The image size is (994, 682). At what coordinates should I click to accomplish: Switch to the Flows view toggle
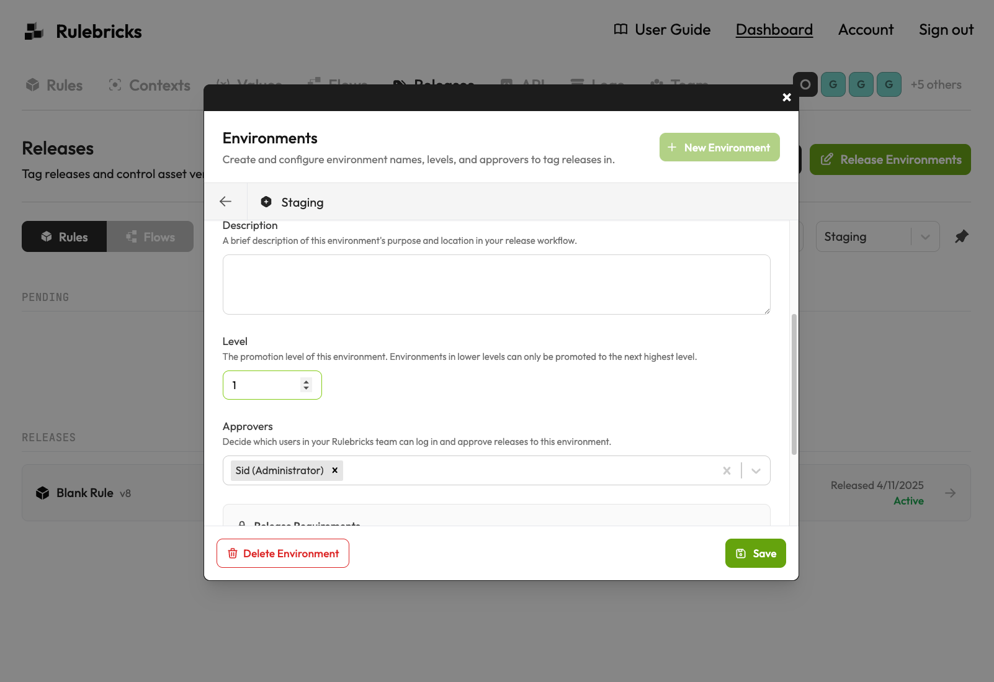(150, 236)
